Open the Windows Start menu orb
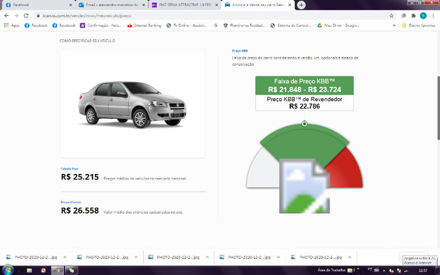This screenshot has width=440, height=275. (8, 270)
